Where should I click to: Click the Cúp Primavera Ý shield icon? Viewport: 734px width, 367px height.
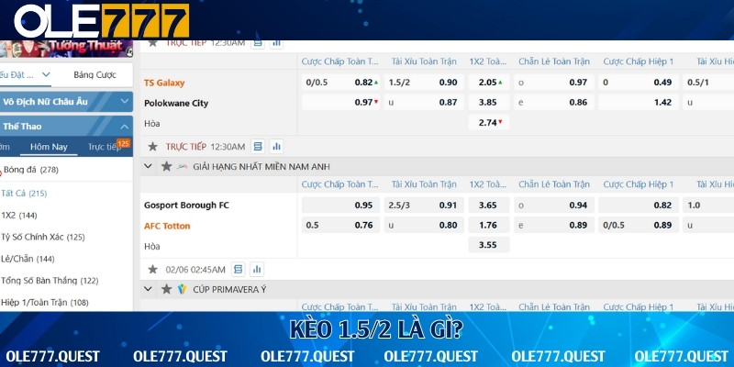pyautogui.click(x=182, y=289)
